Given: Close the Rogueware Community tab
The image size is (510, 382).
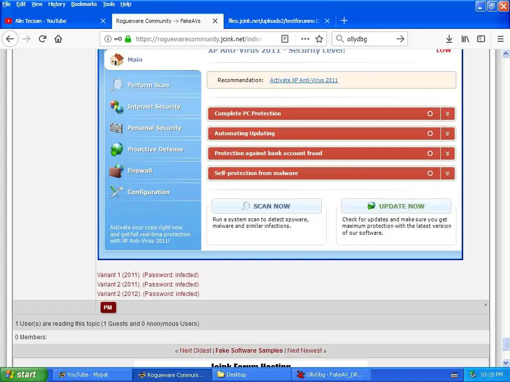Looking at the screenshot, I should (215, 21).
